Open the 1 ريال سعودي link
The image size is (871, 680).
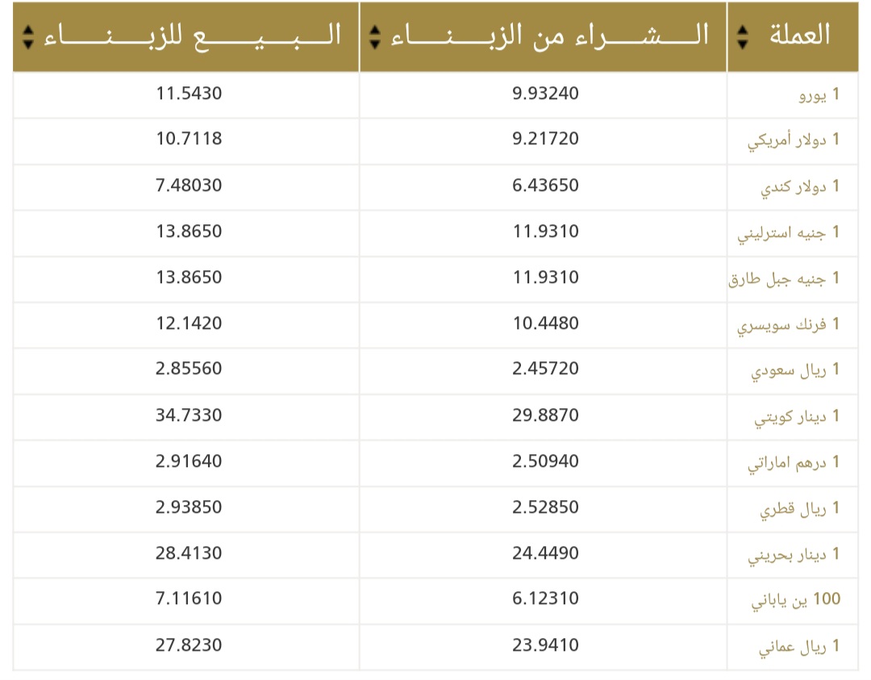tap(795, 370)
